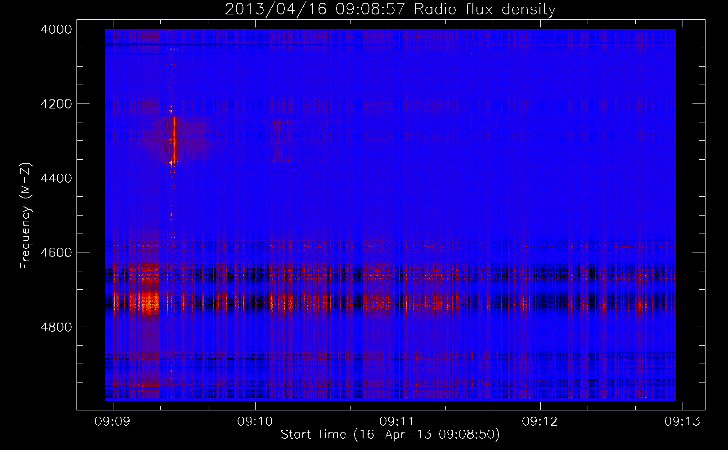This screenshot has height=450, width=728.
Task: Click the plot title '2013/04/16 09:08:57 Radio flux density'
Action: (390, 9)
